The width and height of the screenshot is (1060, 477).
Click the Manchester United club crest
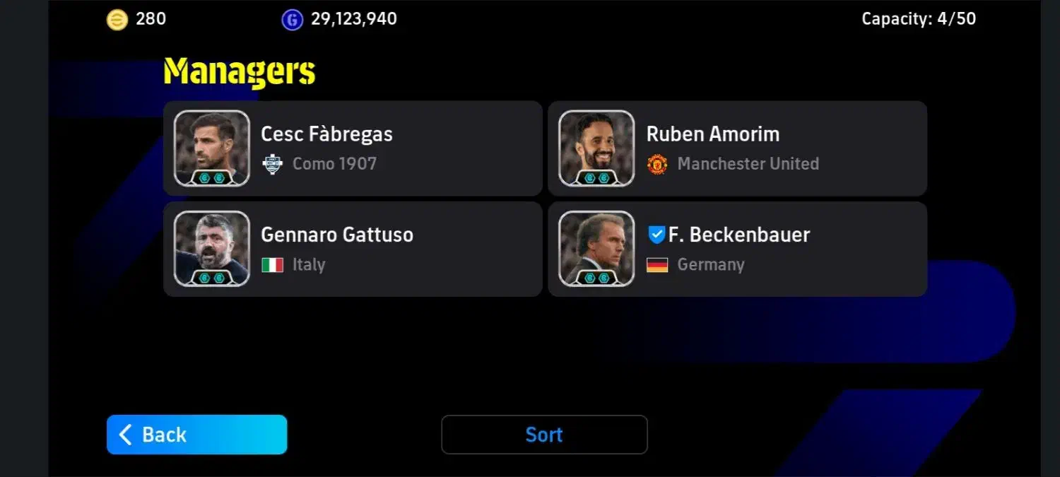tap(657, 164)
